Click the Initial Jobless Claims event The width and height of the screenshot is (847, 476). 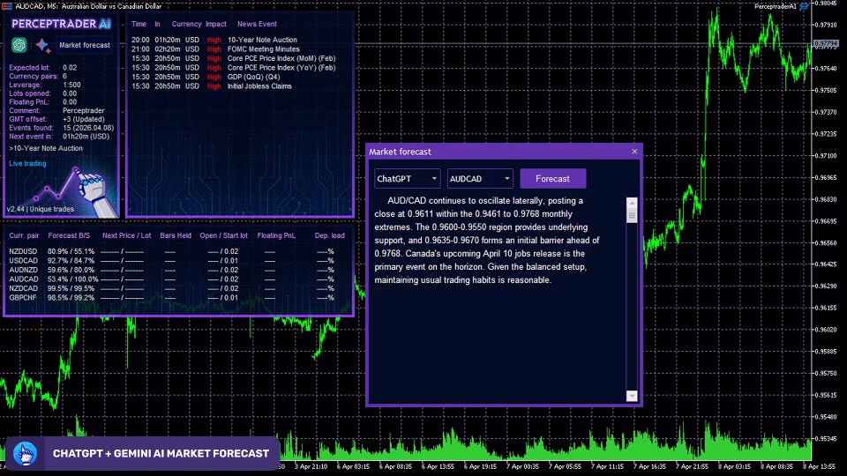259,86
